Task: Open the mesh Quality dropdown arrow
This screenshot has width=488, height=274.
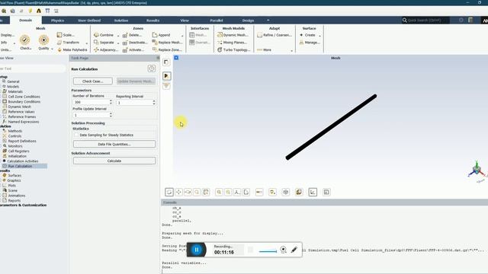Action: click(52, 49)
